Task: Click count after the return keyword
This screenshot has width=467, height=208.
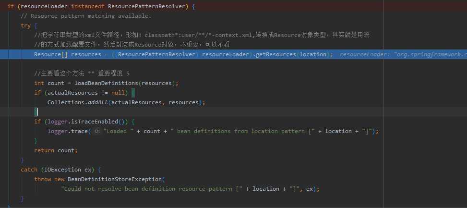Action: pyautogui.click(x=66, y=150)
